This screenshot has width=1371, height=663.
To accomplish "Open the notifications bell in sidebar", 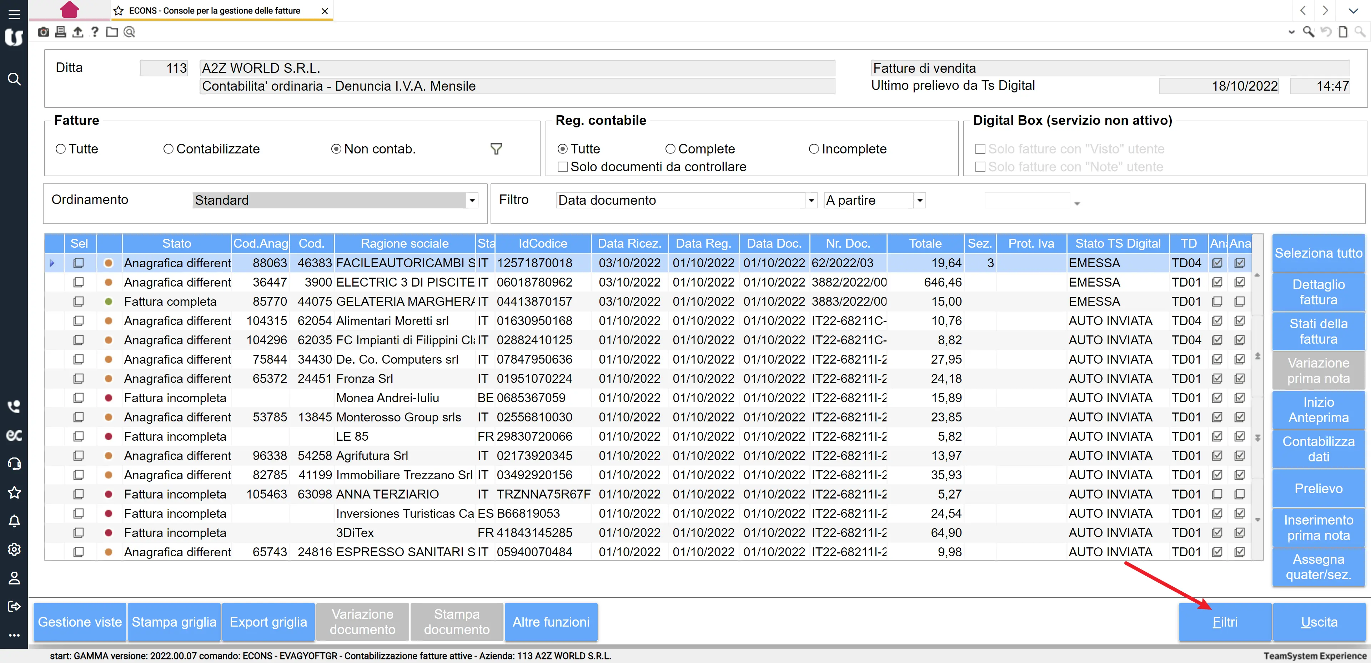I will pos(14,521).
